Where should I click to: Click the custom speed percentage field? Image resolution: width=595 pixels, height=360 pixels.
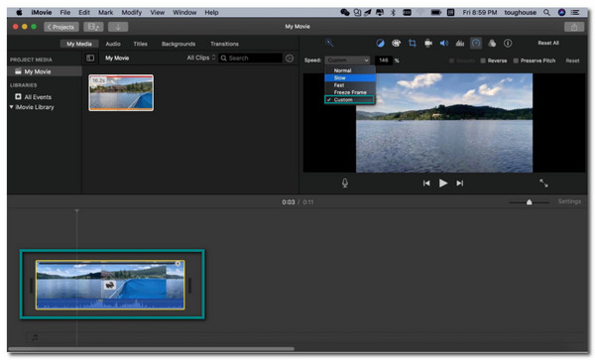point(384,60)
